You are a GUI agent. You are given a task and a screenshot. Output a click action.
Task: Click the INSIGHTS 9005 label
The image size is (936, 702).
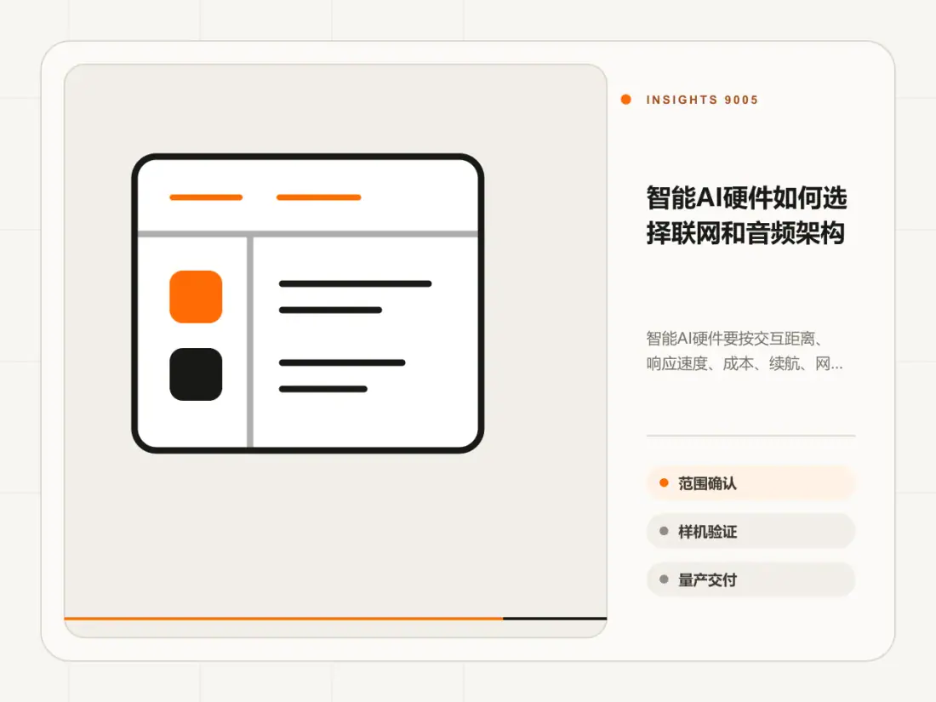(x=702, y=100)
